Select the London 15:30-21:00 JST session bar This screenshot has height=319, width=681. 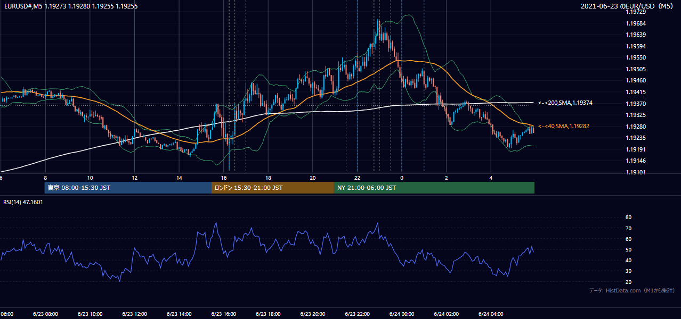(x=273, y=188)
